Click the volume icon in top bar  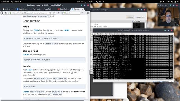[172, 2]
